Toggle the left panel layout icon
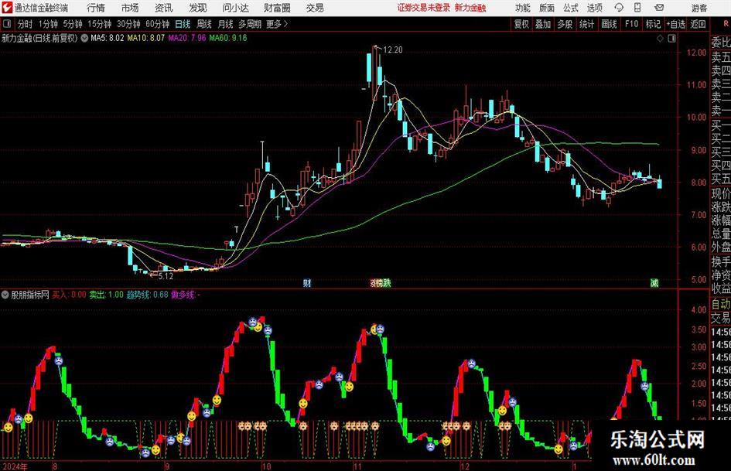This screenshot has width=731, height=471. point(6,24)
